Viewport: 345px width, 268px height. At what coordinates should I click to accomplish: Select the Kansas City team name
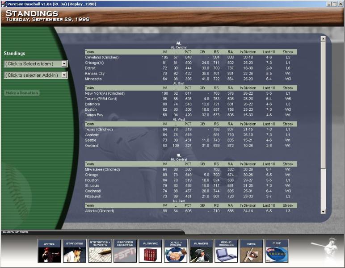pos(95,73)
